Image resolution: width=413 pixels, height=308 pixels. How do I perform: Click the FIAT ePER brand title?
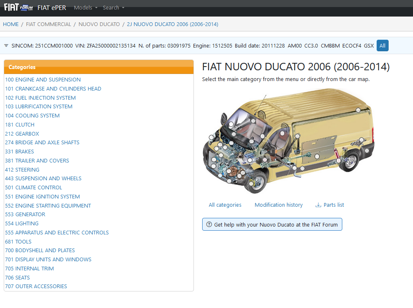tap(52, 7)
